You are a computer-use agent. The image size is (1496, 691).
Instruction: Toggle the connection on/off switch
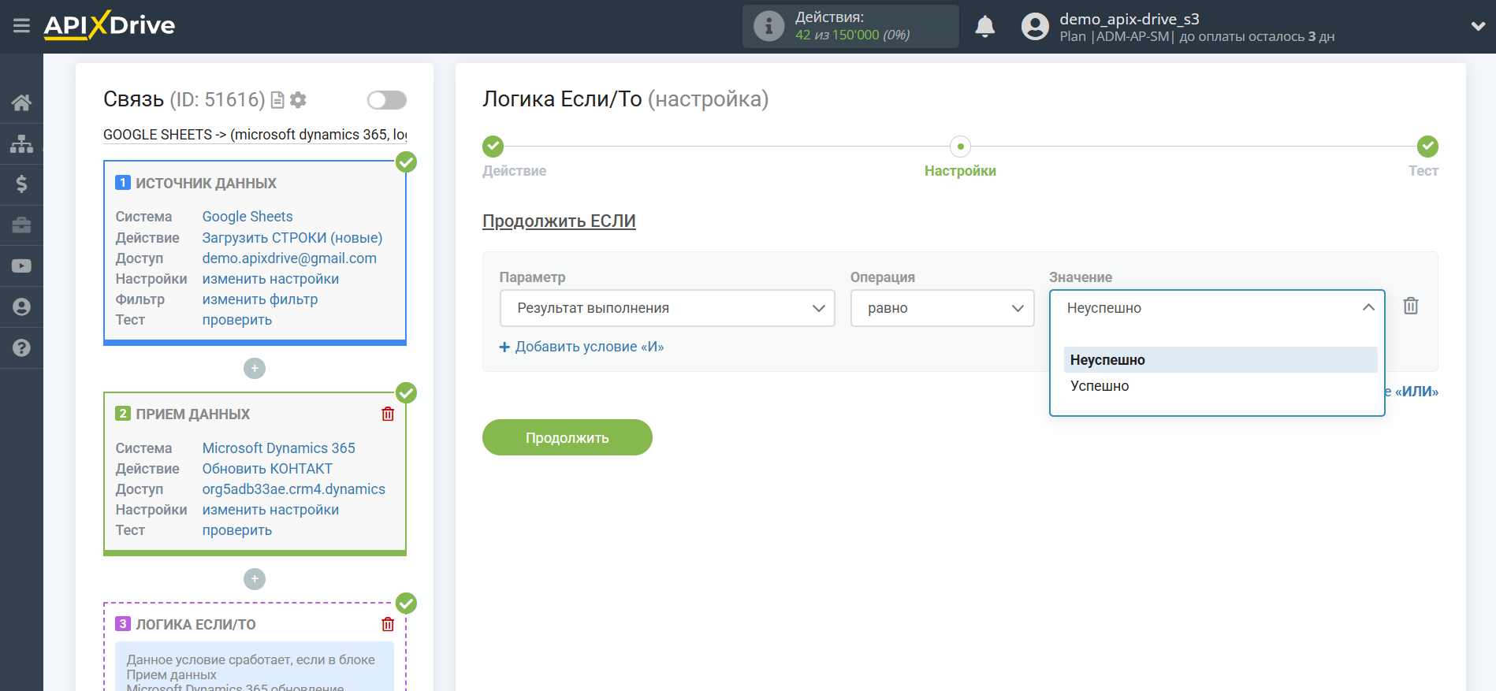point(386,100)
